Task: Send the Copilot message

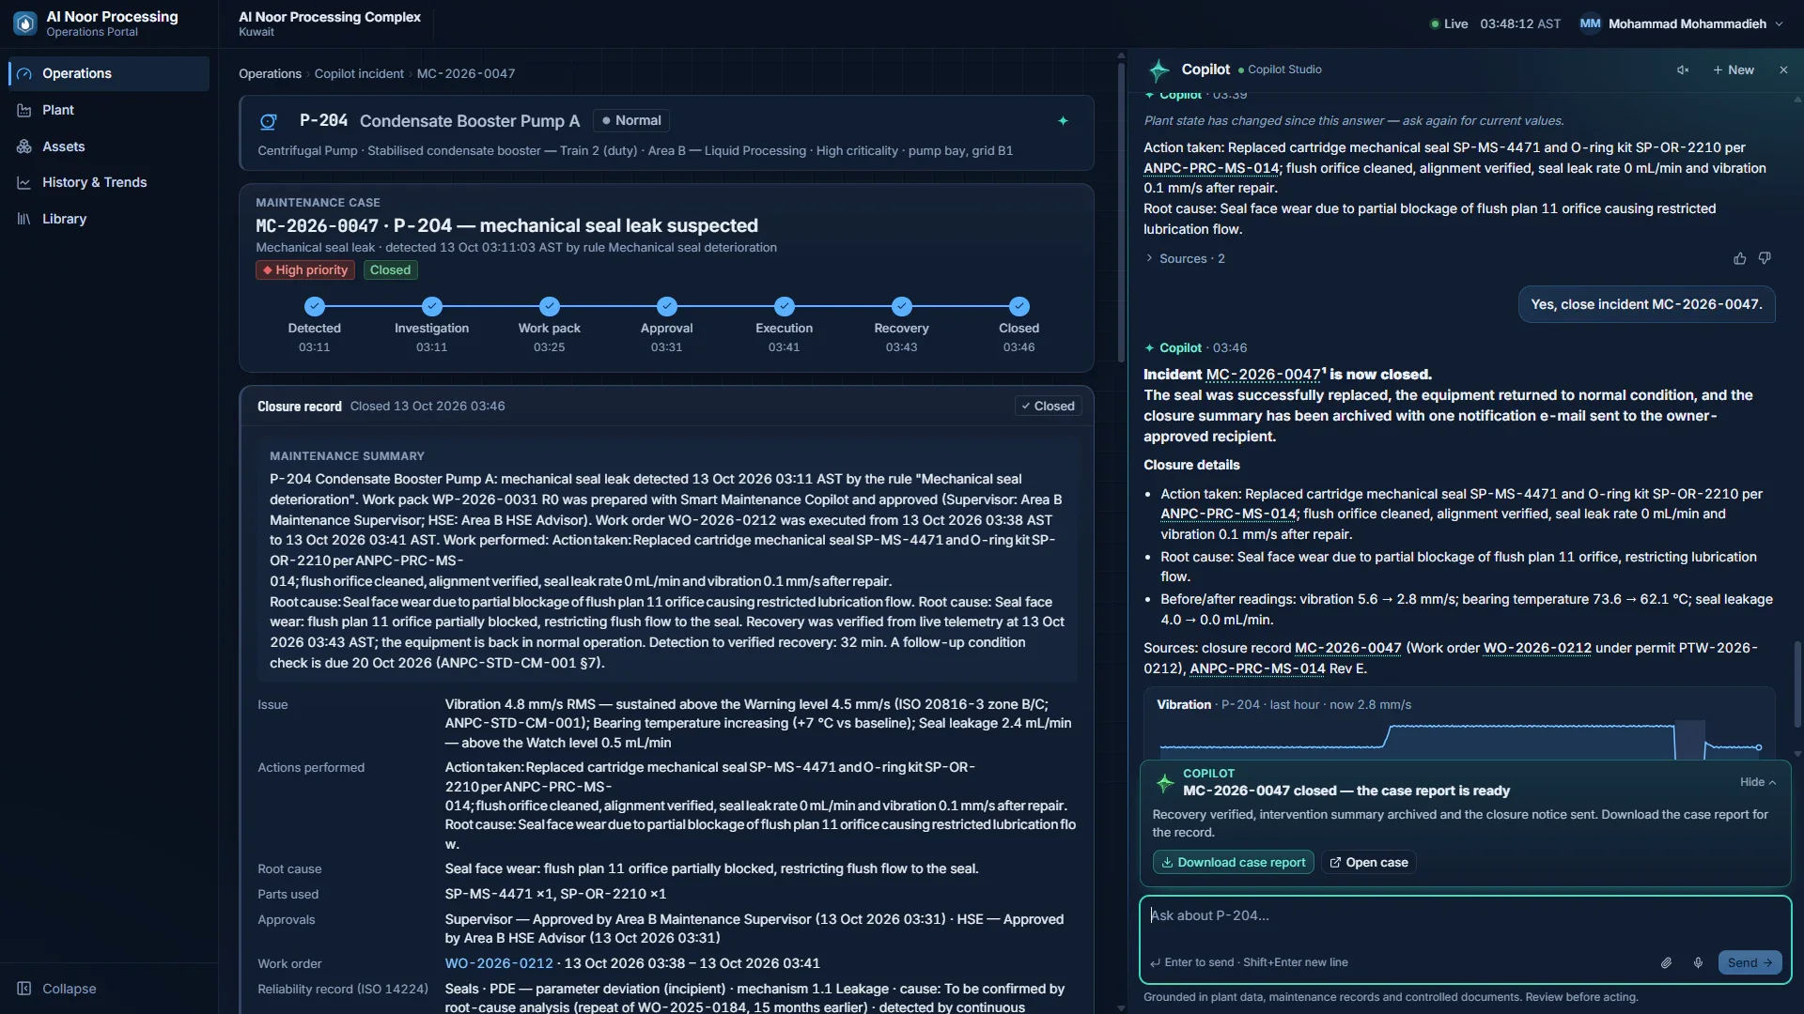Action: pos(1750,962)
